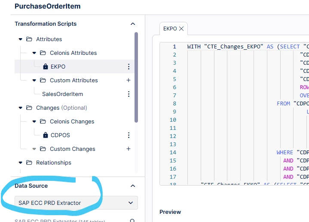
Task: Open the three-dot menu for CDPOS
Action: tap(128, 135)
